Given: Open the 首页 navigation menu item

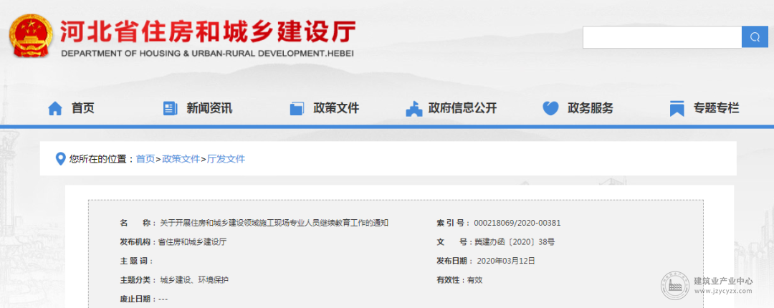Looking at the screenshot, I should click(82, 108).
